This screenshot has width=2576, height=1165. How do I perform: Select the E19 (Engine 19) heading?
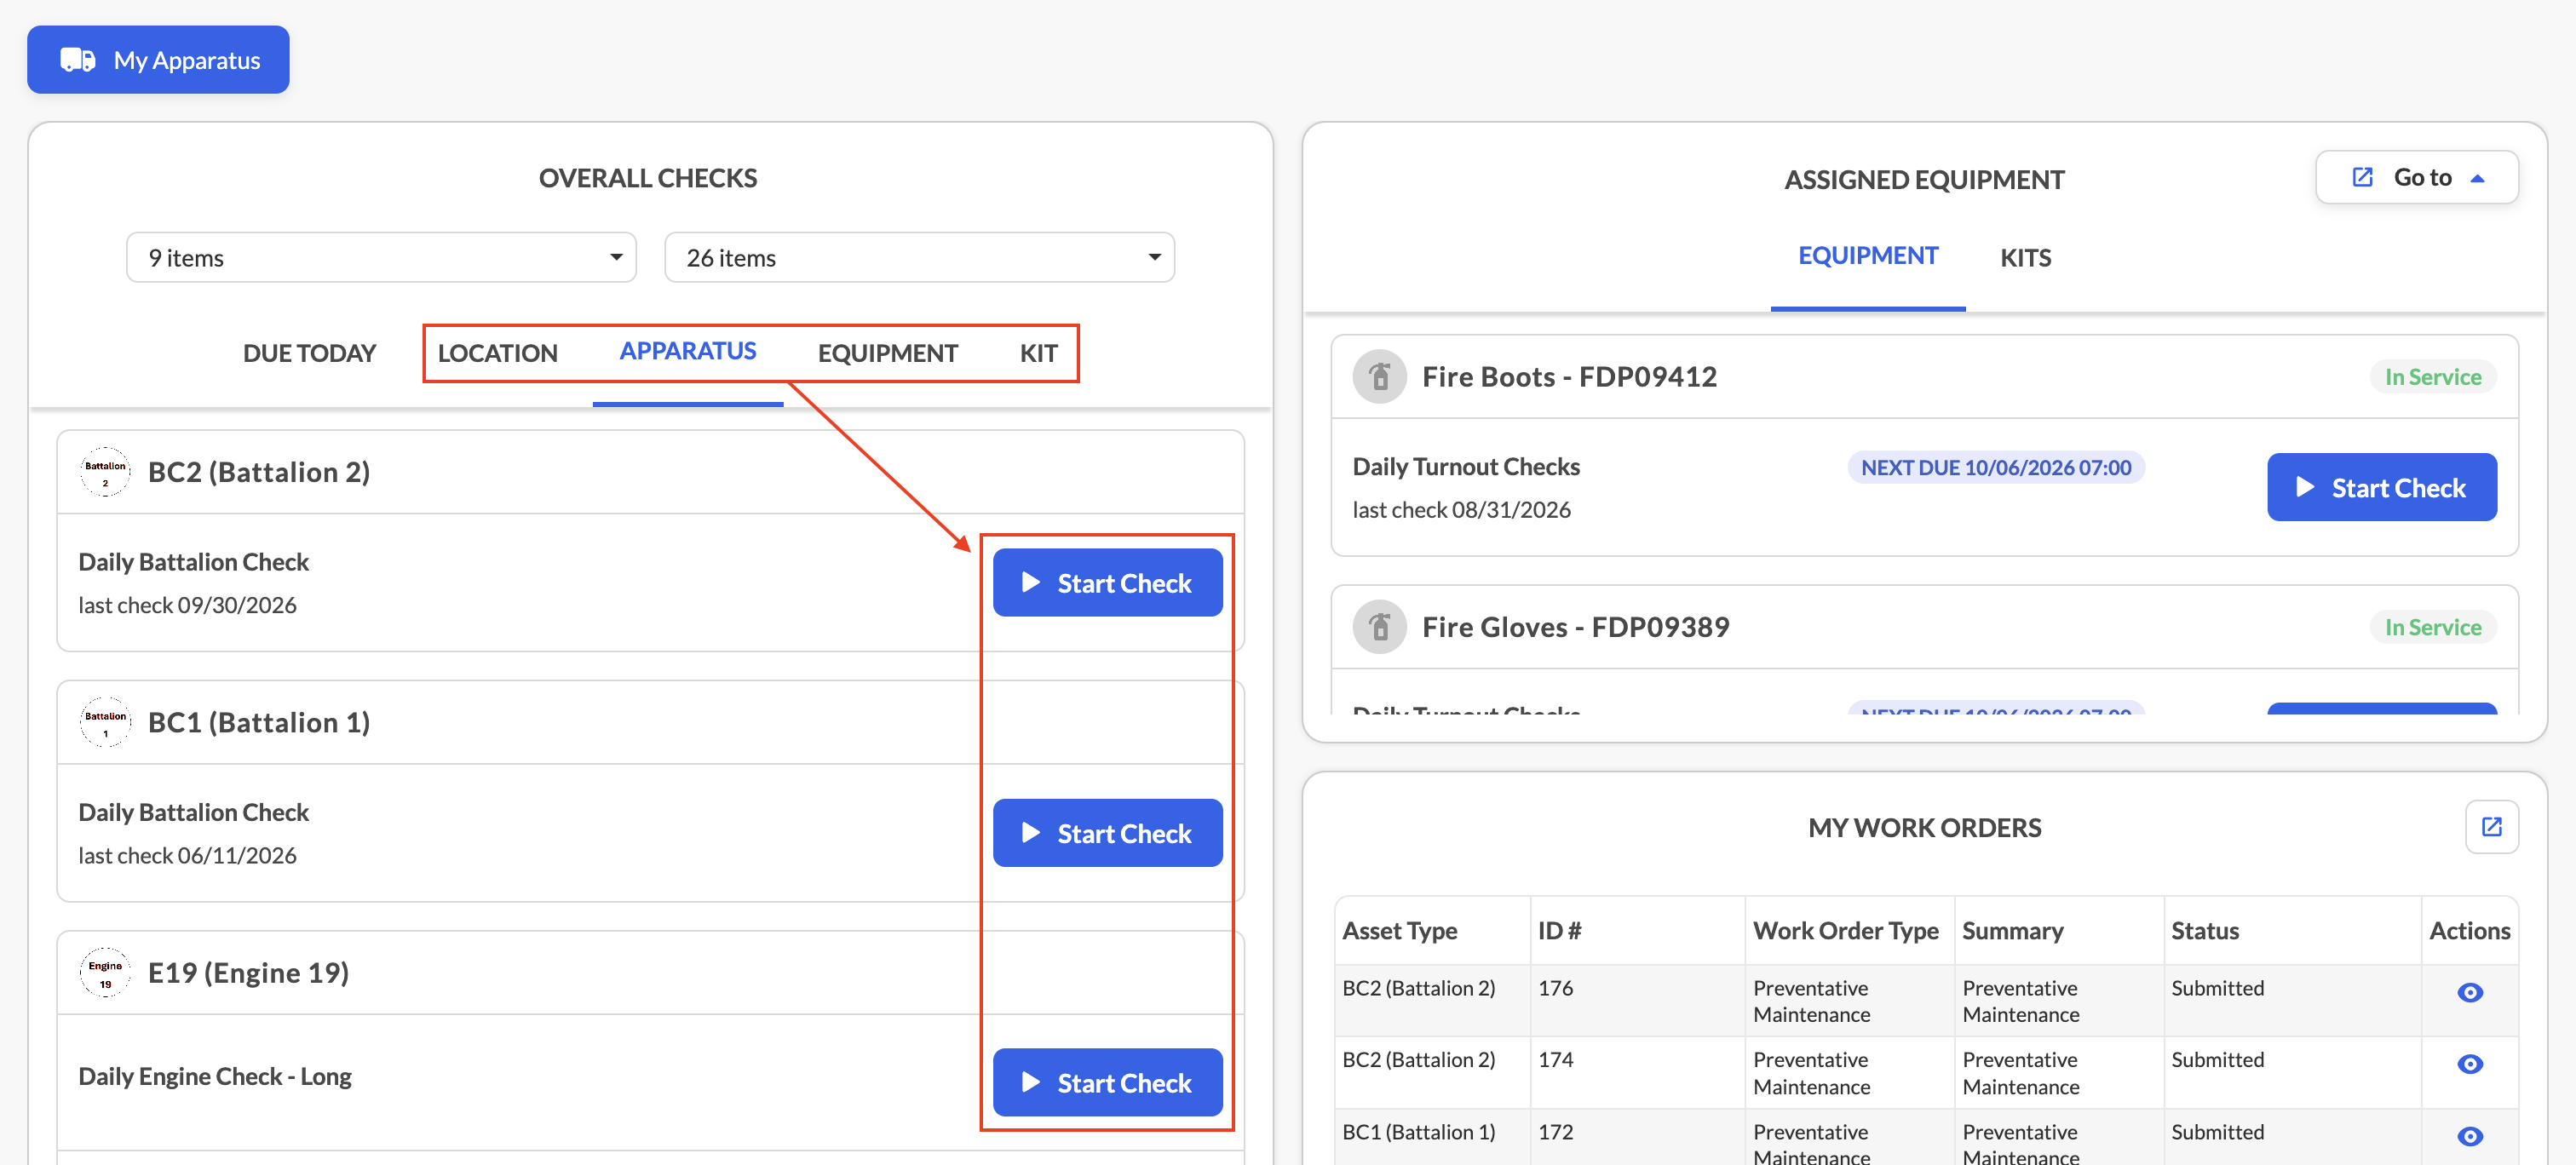248,973
